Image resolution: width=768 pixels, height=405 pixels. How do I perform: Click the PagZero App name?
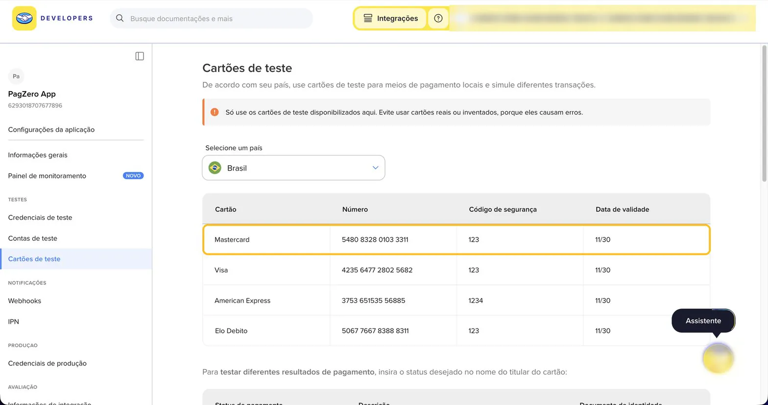click(32, 94)
